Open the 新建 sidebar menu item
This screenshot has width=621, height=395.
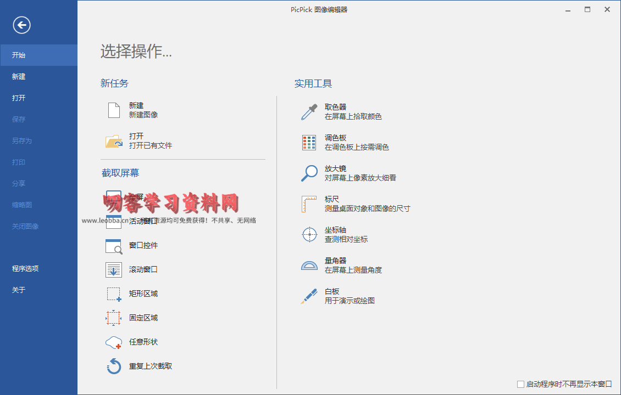pyautogui.click(x=19, y=77)
